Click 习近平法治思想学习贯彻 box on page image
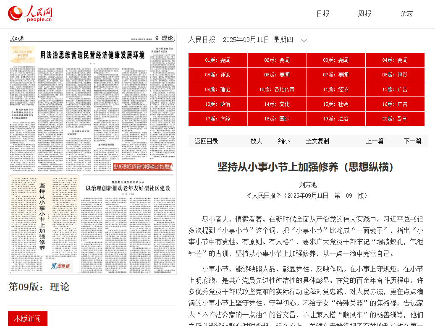The width and height of the screenshot is (435, 326). click(23, 55)
